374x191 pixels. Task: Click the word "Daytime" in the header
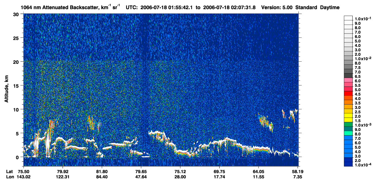(330, 7)
